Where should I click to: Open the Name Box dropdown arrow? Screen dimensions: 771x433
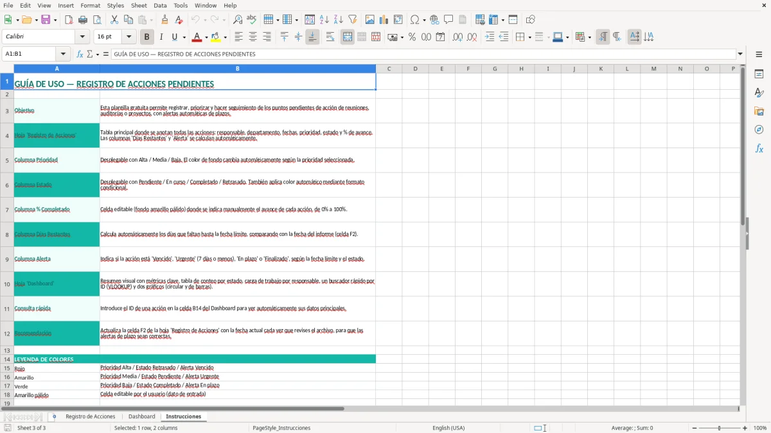(63, 55)
